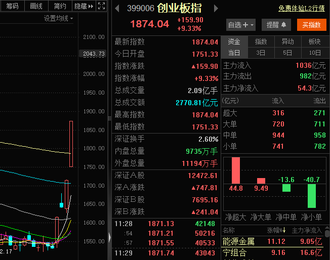Click the large price 1874.04 in header
Viewport: 330px width, 260px height.
(150, 24)
